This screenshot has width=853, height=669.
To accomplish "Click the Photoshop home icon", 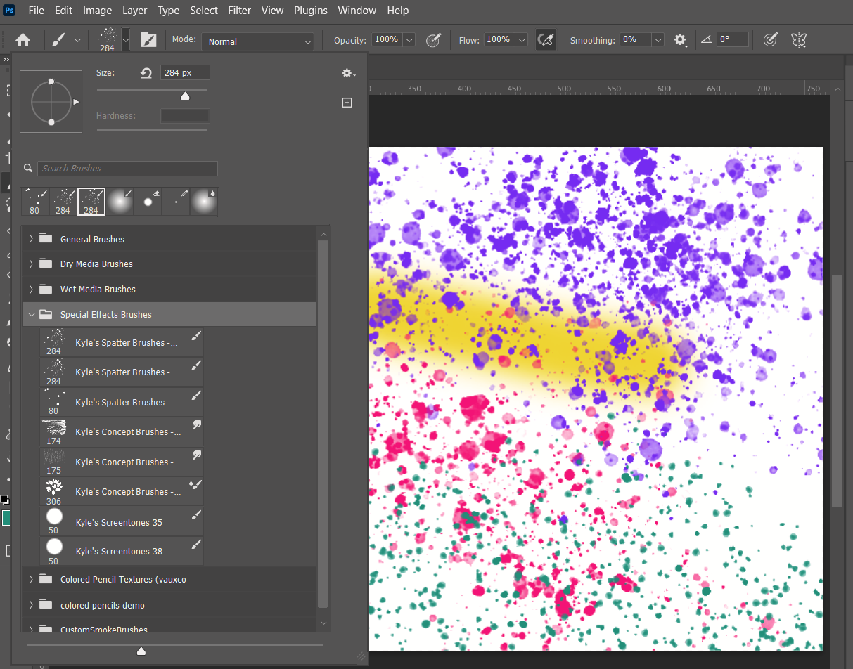I will pos(23,39).
